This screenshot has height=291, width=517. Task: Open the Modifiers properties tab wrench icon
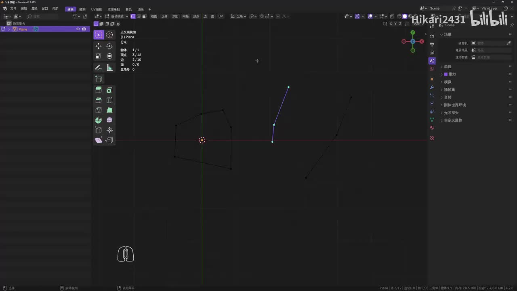point(432,87)
